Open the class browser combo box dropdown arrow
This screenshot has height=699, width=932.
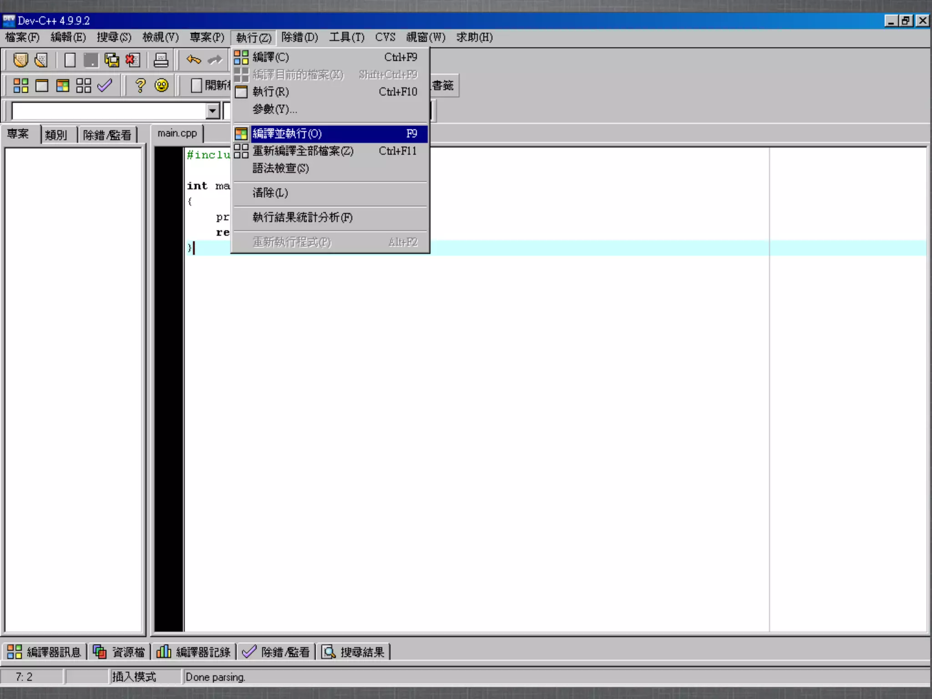coord(213,111)
